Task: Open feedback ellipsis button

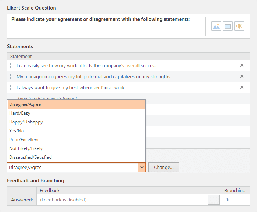Action: (x=214, y=200)
